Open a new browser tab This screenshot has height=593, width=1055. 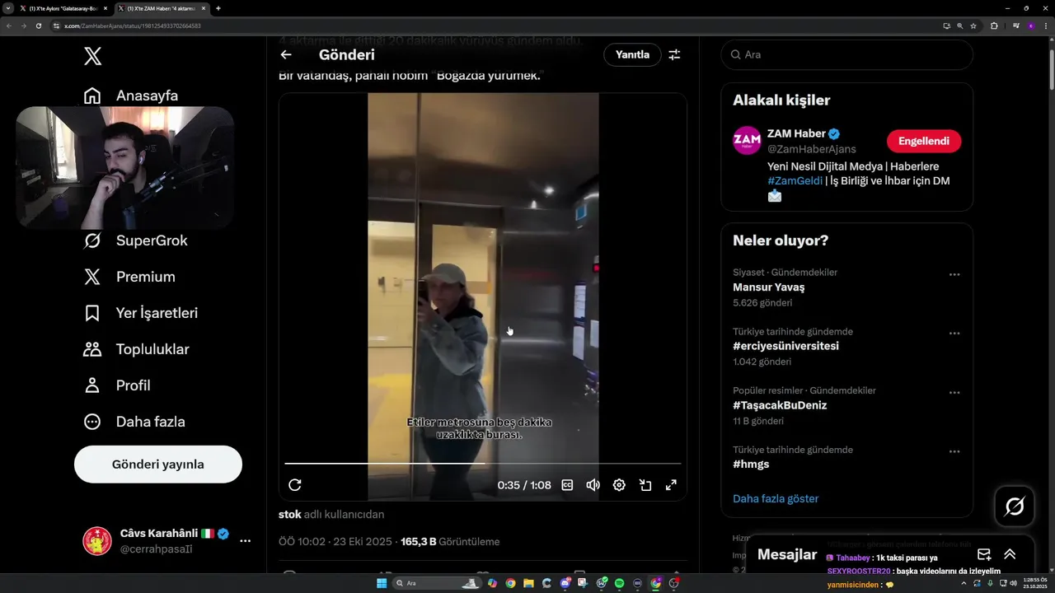click(x=218, y=8)
